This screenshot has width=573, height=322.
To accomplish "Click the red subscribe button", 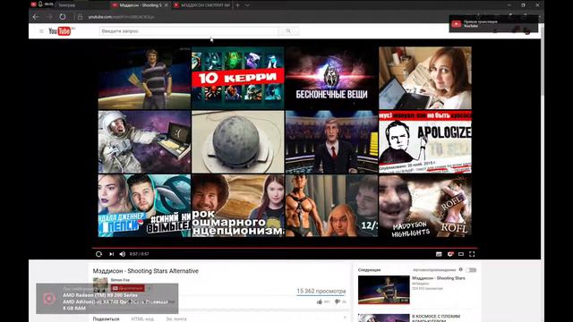I will click(127, 288).
